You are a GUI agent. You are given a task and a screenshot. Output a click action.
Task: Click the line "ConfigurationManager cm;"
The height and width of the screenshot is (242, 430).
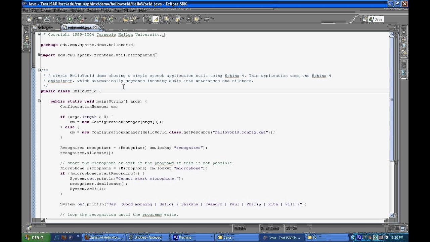coord(89,107)
